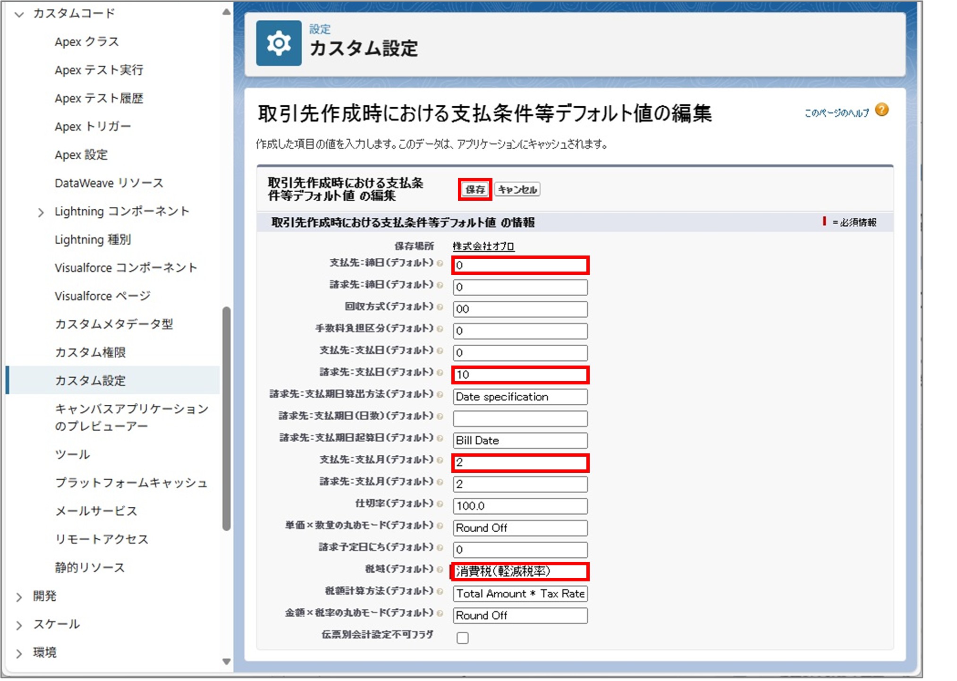This screenshot has width=957, height=681.
Task: Click the キャンセル button
Action: [x=517, y=190]
